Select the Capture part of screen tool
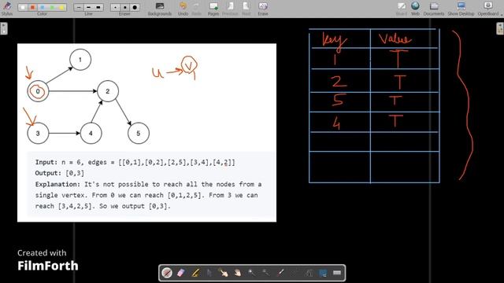The image size is (504, 283). (x=323, y=273)
